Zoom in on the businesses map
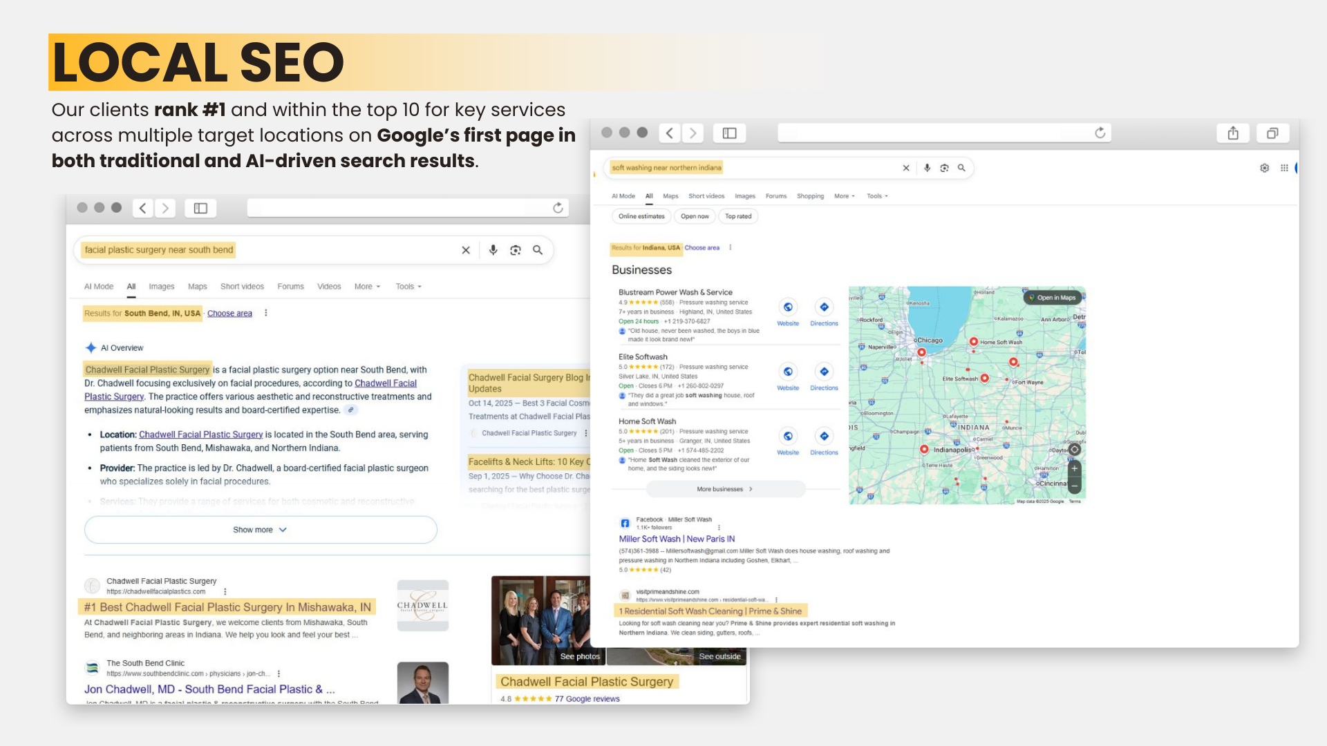 pos(1075,468)
